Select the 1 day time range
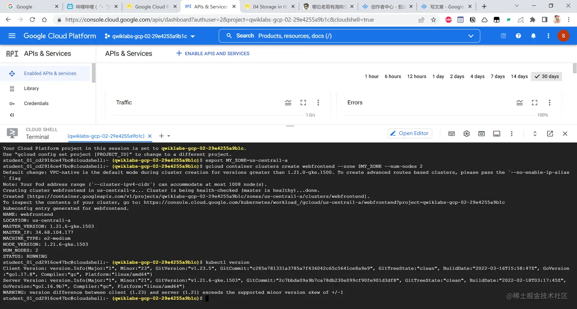The width and height of the screenshot is (577, 309). click(438, 77)
